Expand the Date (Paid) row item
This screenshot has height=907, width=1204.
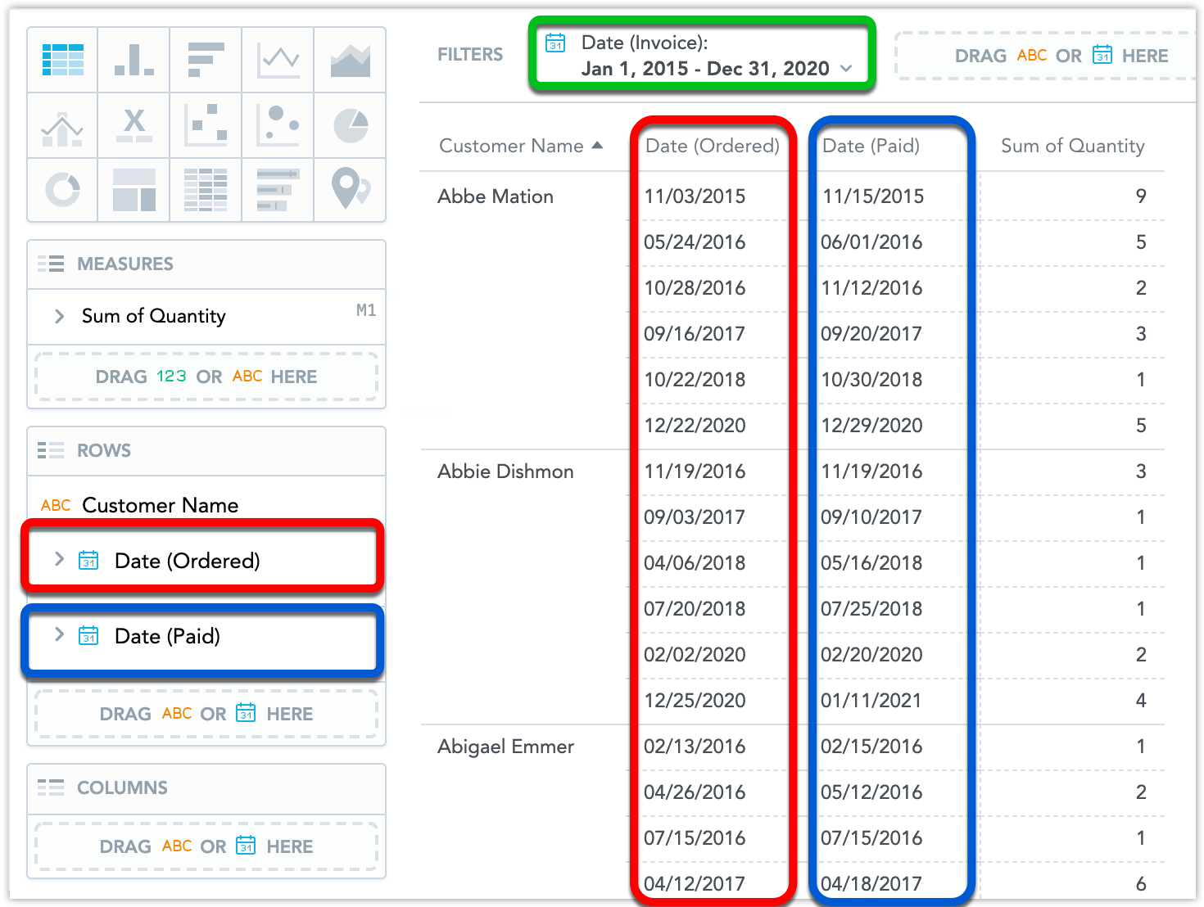coord(59,634)
